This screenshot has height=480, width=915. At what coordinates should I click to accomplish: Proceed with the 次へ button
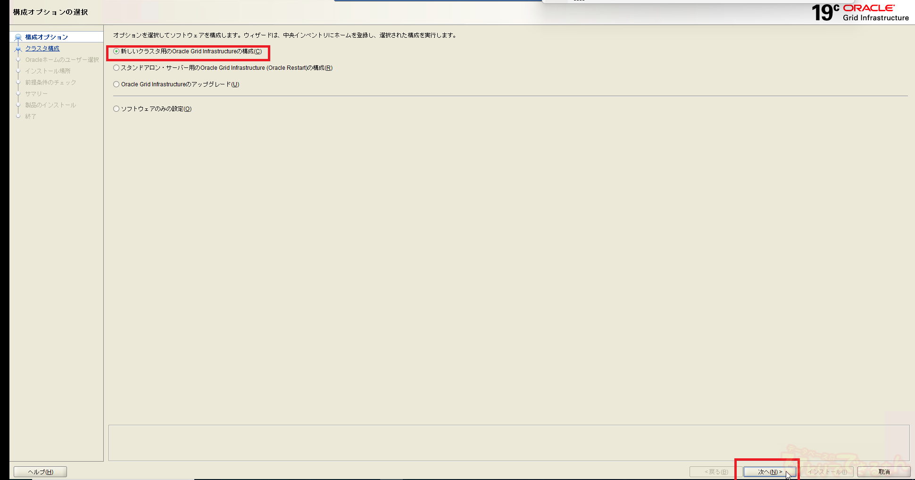(769, 472)
